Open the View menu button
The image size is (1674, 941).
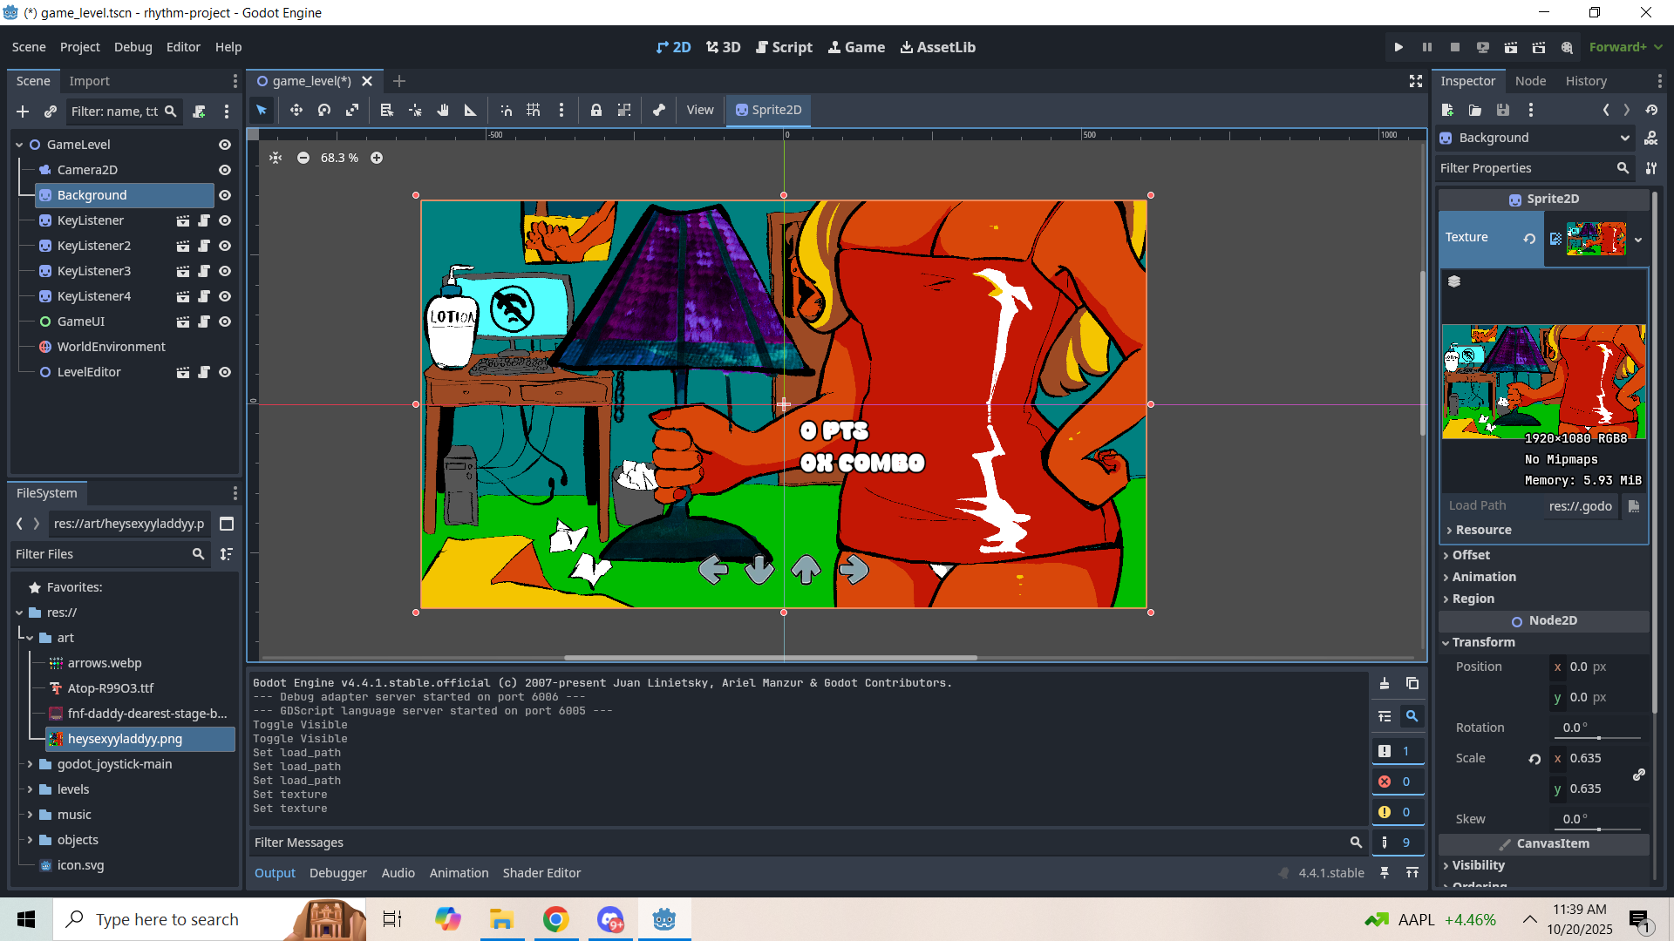point(699,110)
